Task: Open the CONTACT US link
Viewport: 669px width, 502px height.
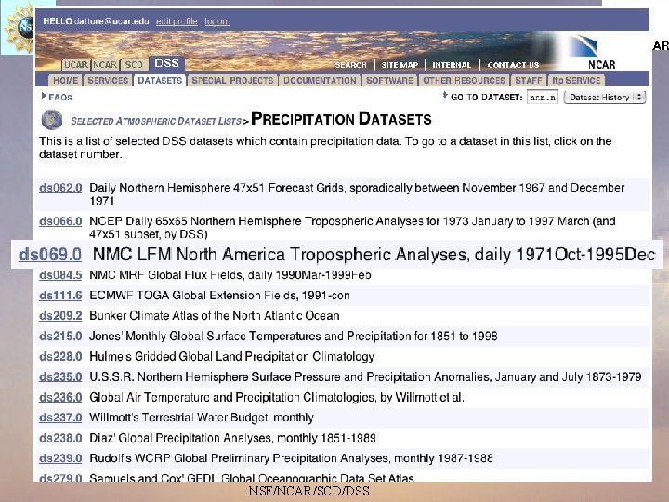Action: pyautogui.click(x=513, y=65)
